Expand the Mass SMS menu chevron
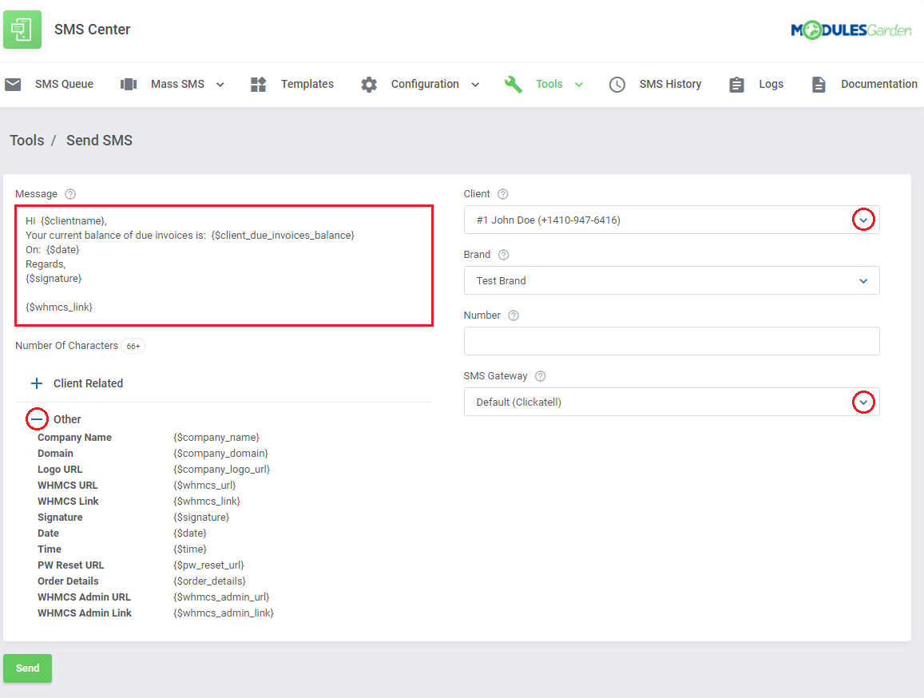Image resolution: width=924 pixels, height=698 pixels. click(220, 85)
